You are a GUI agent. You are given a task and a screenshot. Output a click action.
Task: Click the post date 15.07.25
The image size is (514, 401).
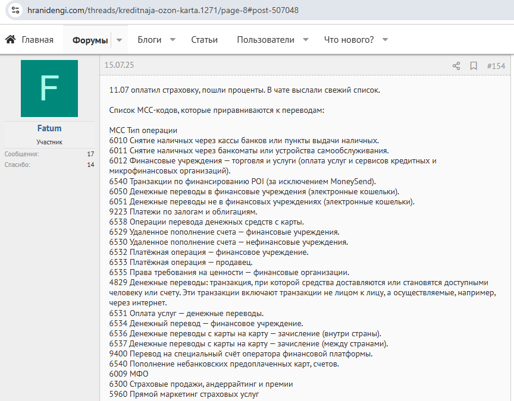(119, 65)
